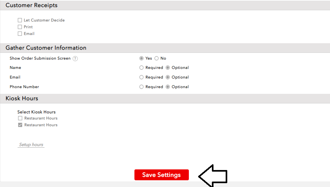Set Name to Optional
330x187 pixels.
coord(168,68)
